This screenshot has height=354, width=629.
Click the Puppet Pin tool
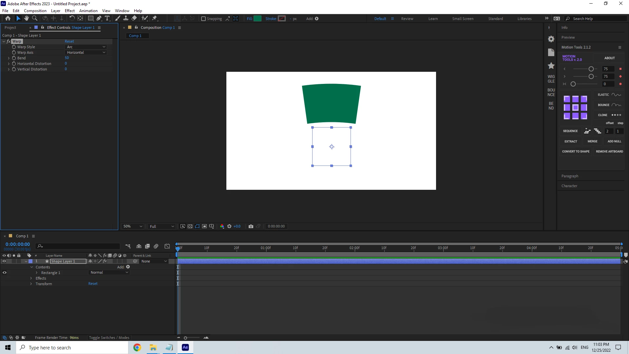pyautogui.click(x=155, y=18)
